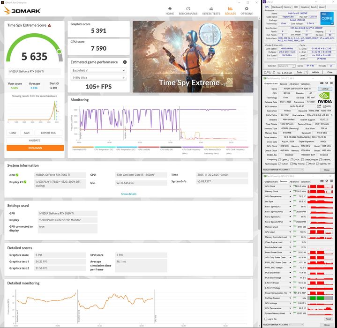This screenshot has width=337, height=328.
Task: Toggle the CUDA checkbox
Action: 292,160
